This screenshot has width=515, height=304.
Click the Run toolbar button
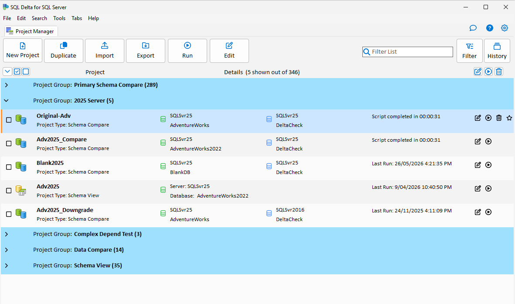click(x=188, y=51)
